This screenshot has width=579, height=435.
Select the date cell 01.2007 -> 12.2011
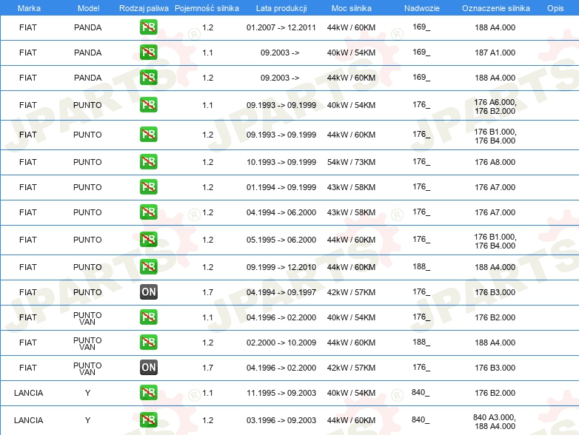pyautogui.click(x=281, y=27)
